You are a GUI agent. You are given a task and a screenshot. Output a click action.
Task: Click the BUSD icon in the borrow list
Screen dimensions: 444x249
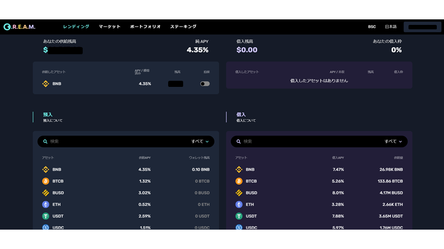(x=239, y=193)
